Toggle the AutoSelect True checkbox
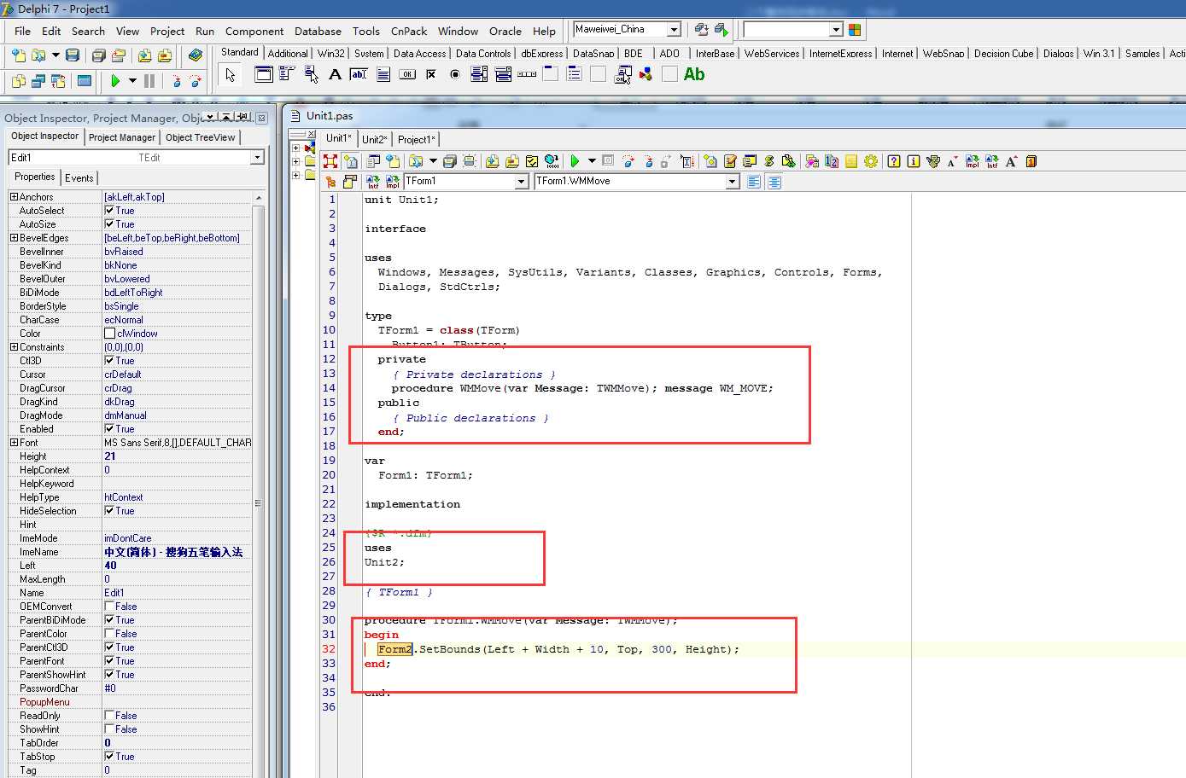This screenshot has height=778, width=1186. [109, 211]
